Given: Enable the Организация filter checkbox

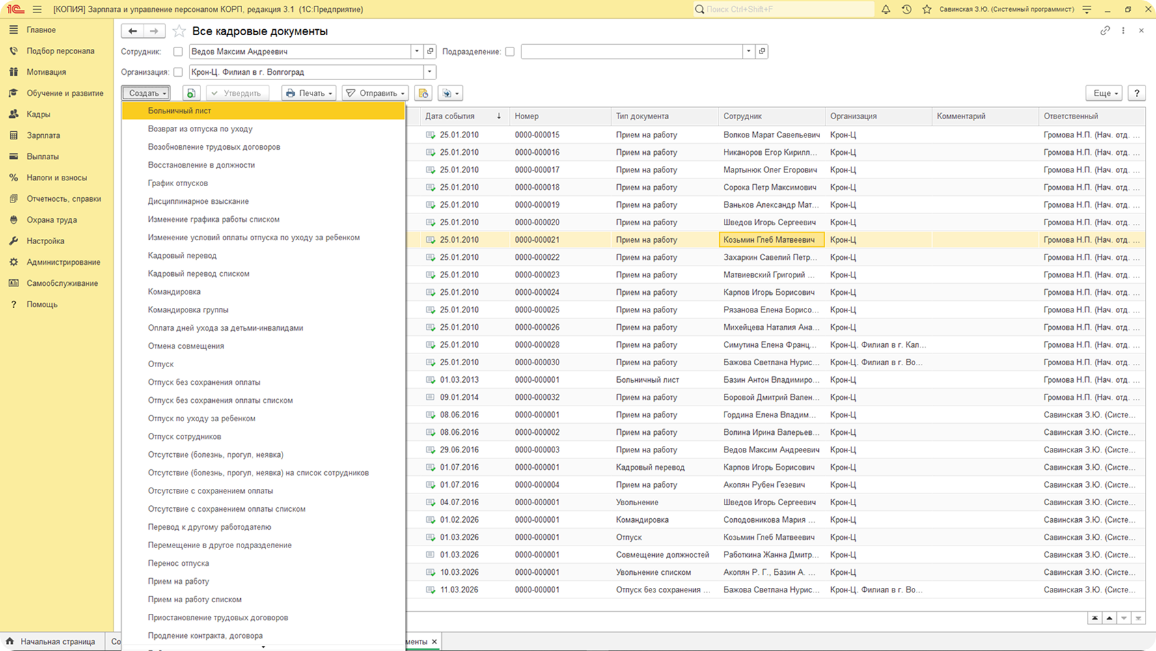Looking at the screenshot, I should click(x=178, y=72).
